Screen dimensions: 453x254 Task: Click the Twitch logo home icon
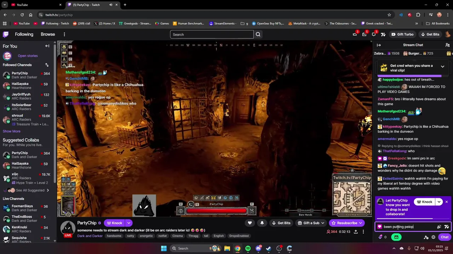coord(6,34)
